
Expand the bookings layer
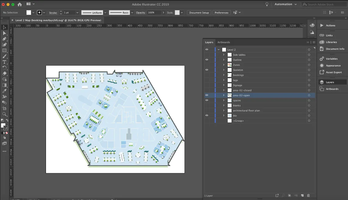point(223,75)
